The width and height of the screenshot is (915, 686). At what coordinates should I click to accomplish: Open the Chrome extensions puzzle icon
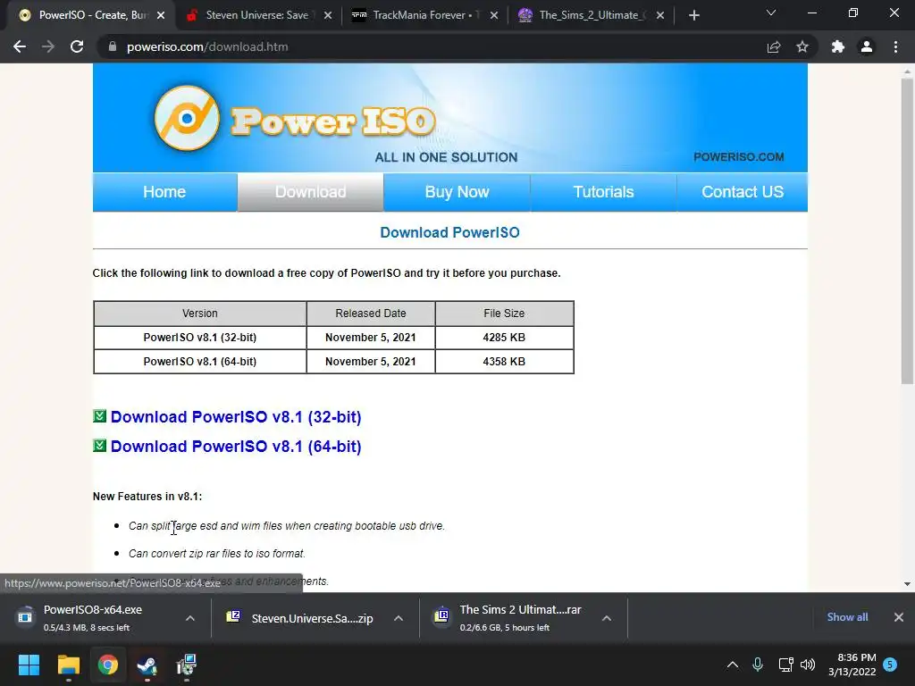point(838,46)
